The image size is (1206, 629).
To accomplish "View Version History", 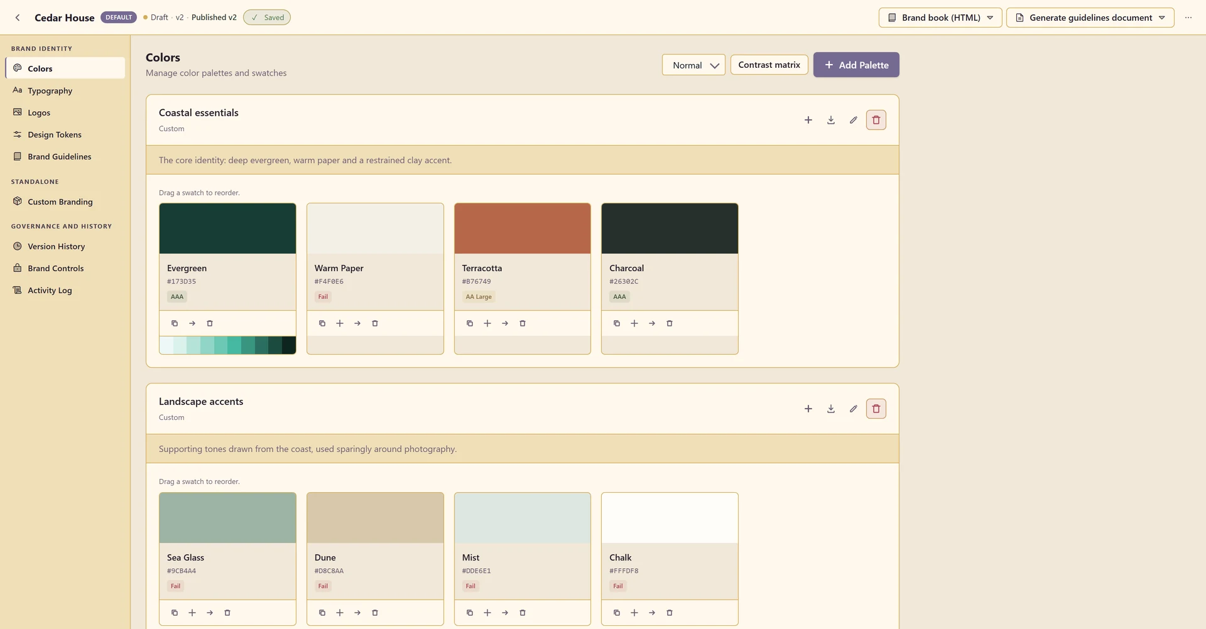I will point(65,246).
